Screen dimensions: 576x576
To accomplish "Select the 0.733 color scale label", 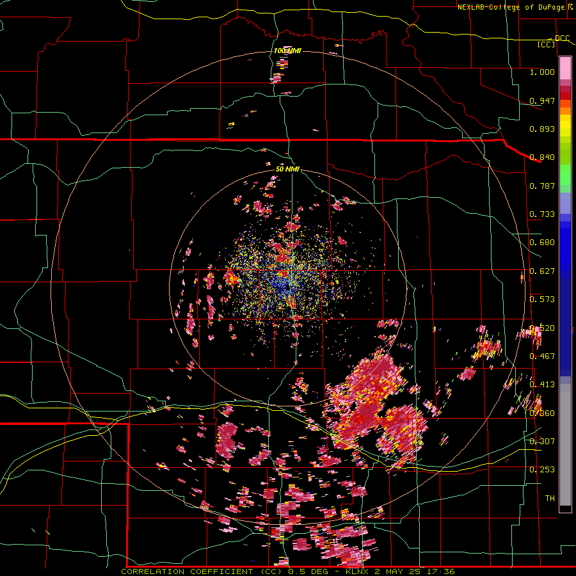I will pos(542,214).
